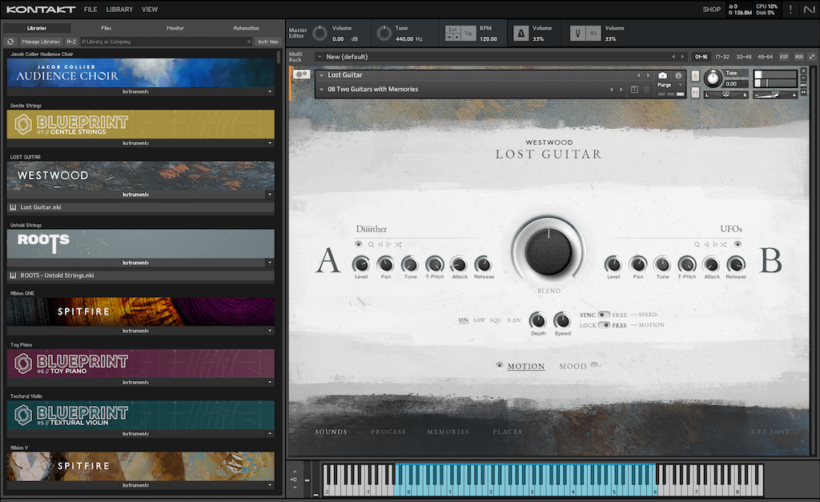Image resolution: width=820 pixels, height=502 pixels.
Task: Click the Tap tempo button
Action: tap(468, 34)
